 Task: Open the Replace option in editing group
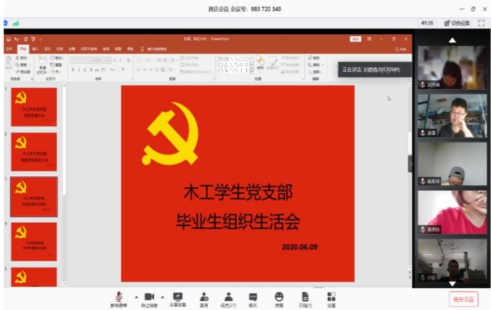click(x=316, y=65)
